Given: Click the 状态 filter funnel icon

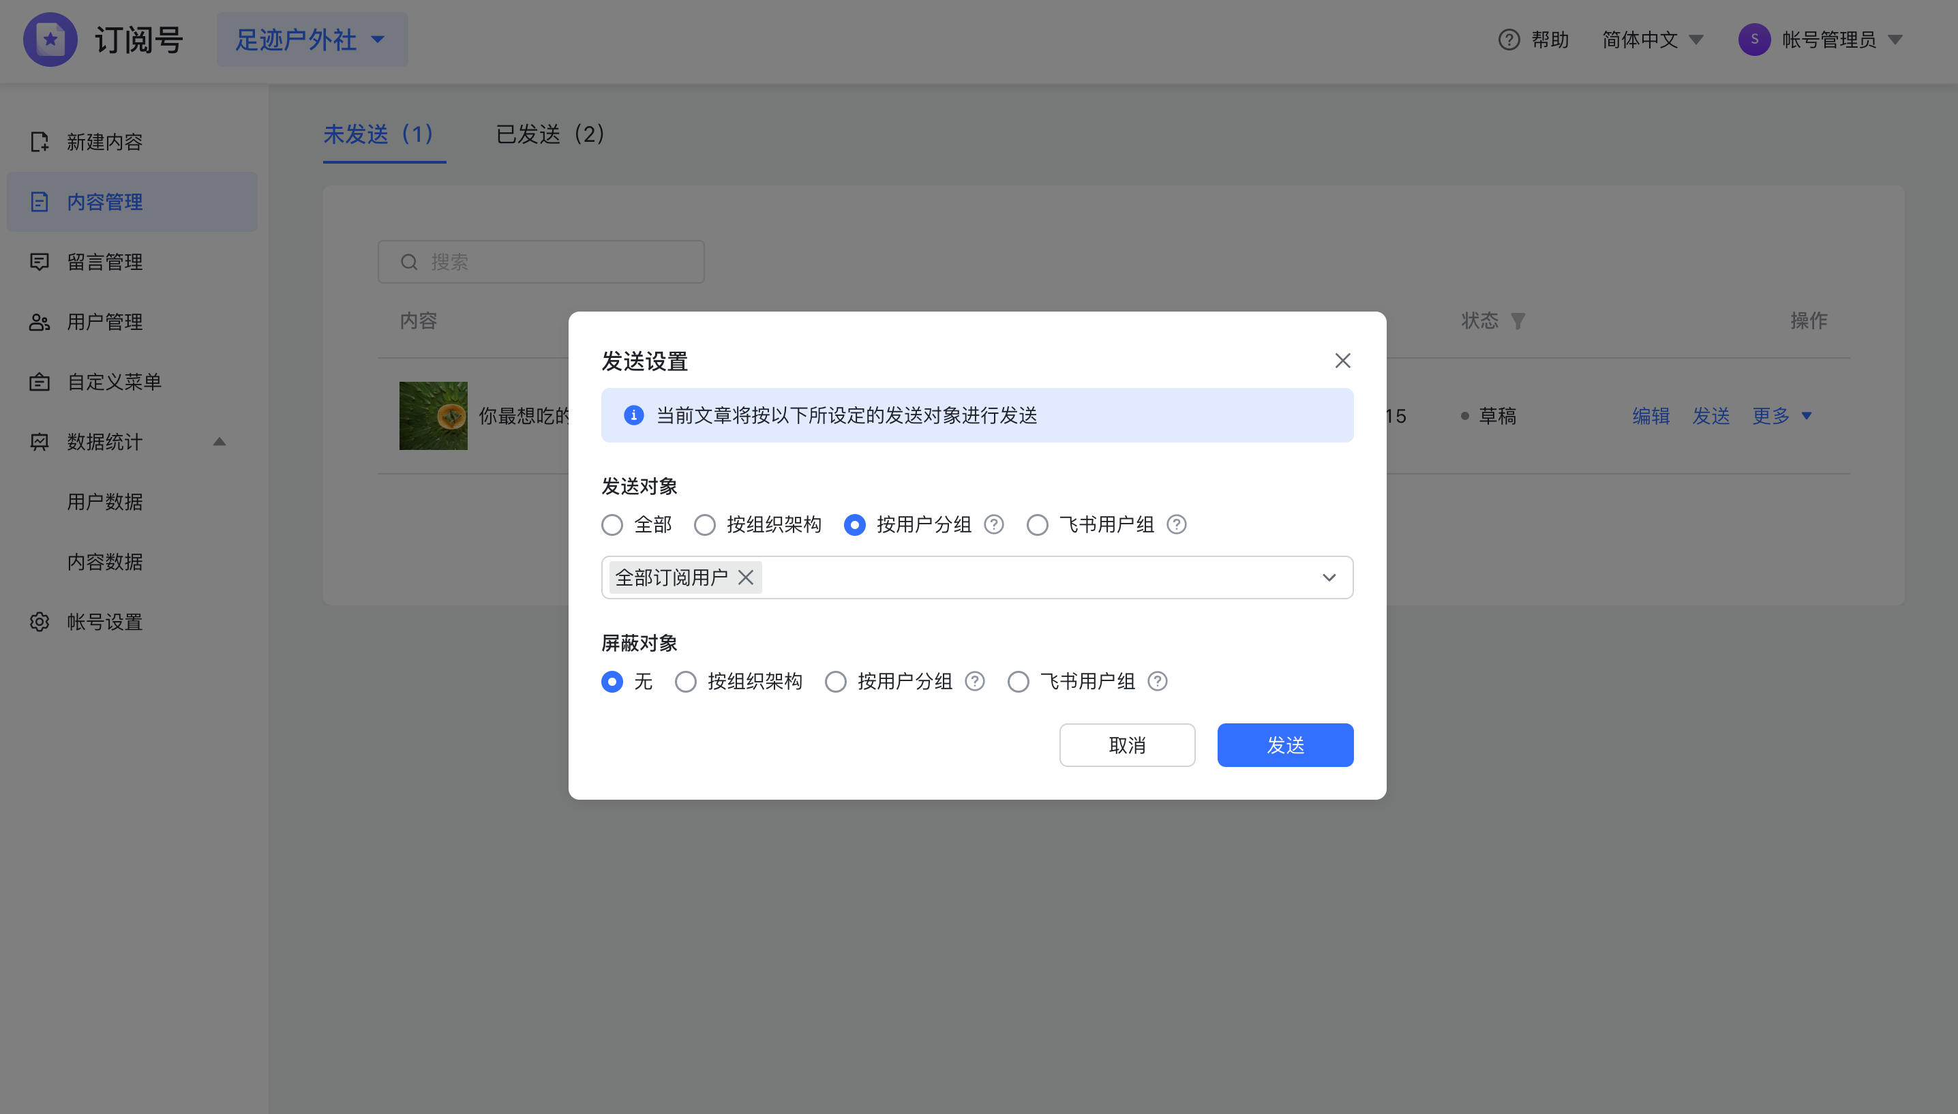Looking at the screenshot, I should pos(1518,320).
